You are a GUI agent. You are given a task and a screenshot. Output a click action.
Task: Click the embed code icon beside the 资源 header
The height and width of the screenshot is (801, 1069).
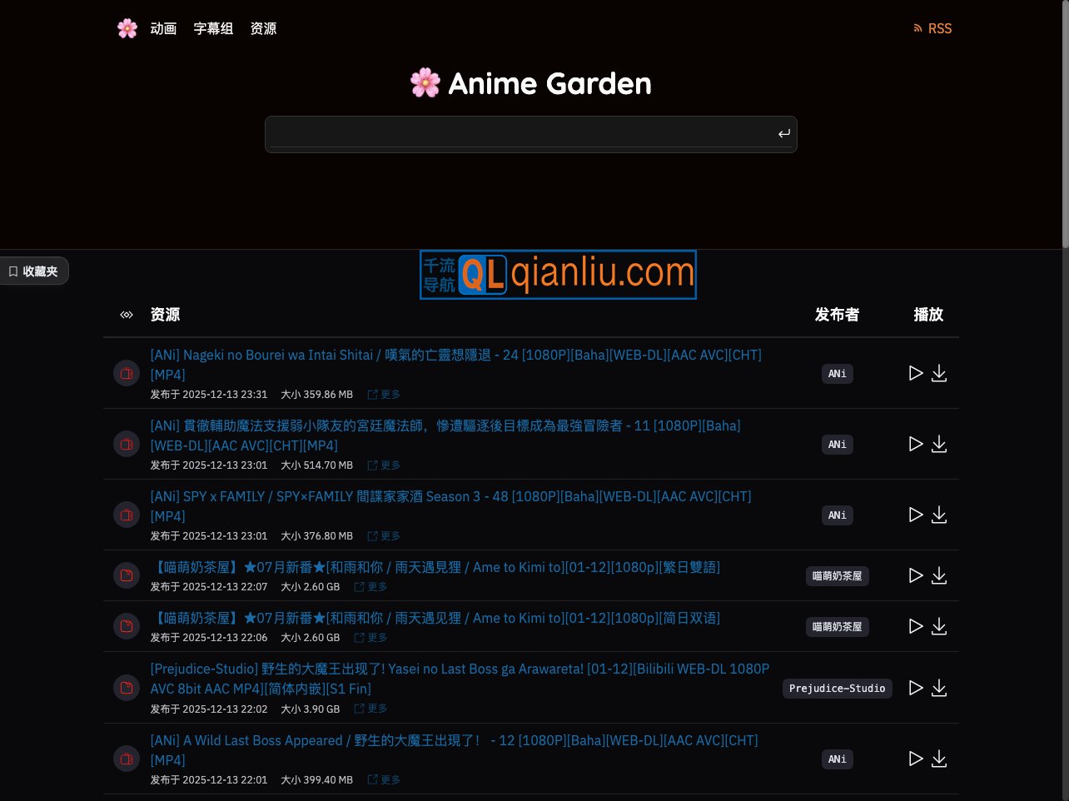pyautogui.click(x=126, y=315)
